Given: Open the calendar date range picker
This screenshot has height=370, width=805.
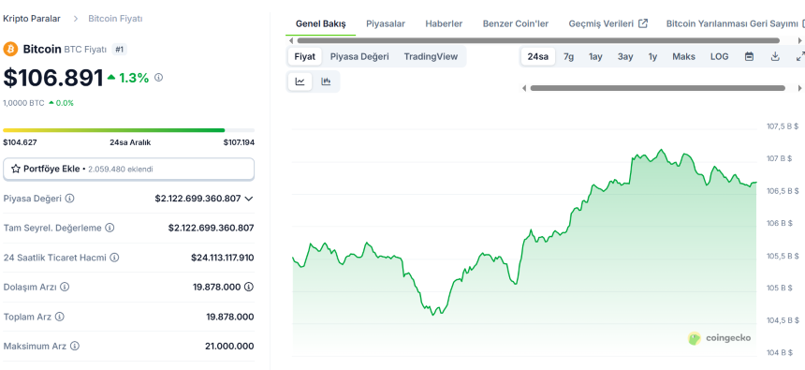Looking at the screenshot, I should pos(749,56).
